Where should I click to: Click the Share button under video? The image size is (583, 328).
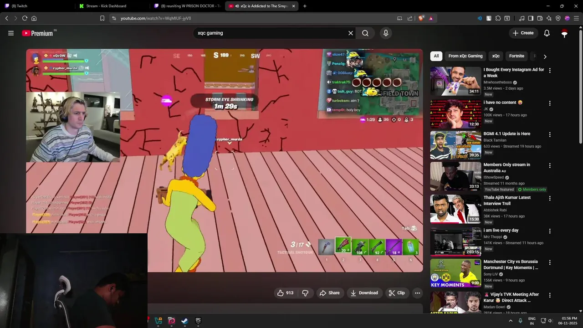coord(329,293)
